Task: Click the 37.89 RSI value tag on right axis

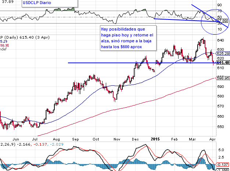Action: click(x=222, y=21)
